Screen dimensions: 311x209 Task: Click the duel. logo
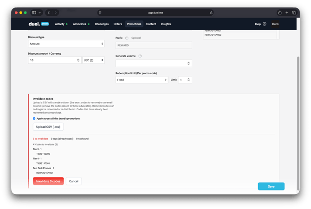[x=34, y=24]
